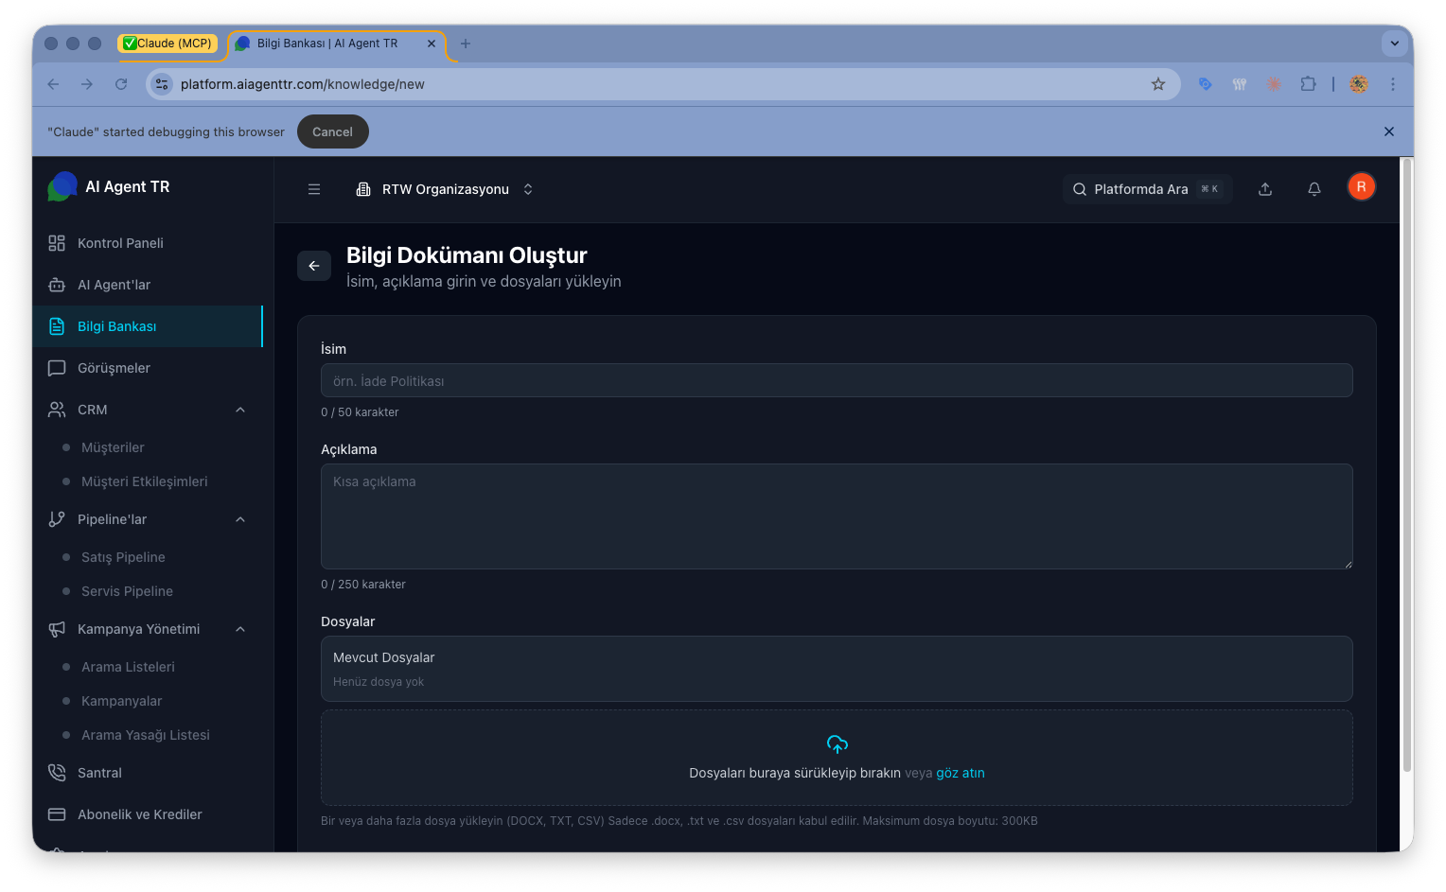Screen dimensions: 1446x892
Task: Click the '0 / 50 karakter' counter
Action: click(x=360, y=412)
